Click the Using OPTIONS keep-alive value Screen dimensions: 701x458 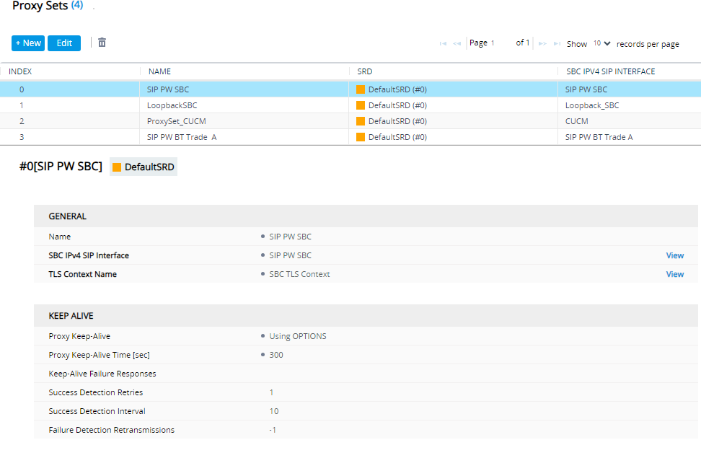[298, 336]
